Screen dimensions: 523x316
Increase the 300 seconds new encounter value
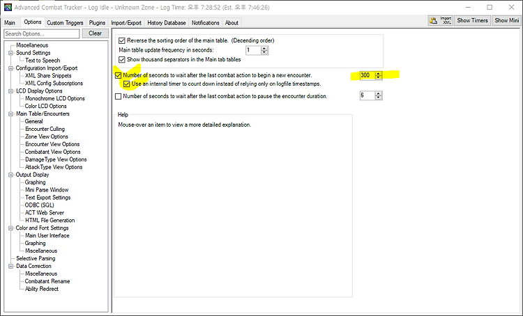(378, 73)
